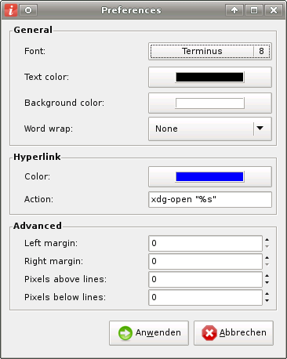Increase Left margin with up arrow
Viewport: 287px width, 359px height.
click(267, 240)
